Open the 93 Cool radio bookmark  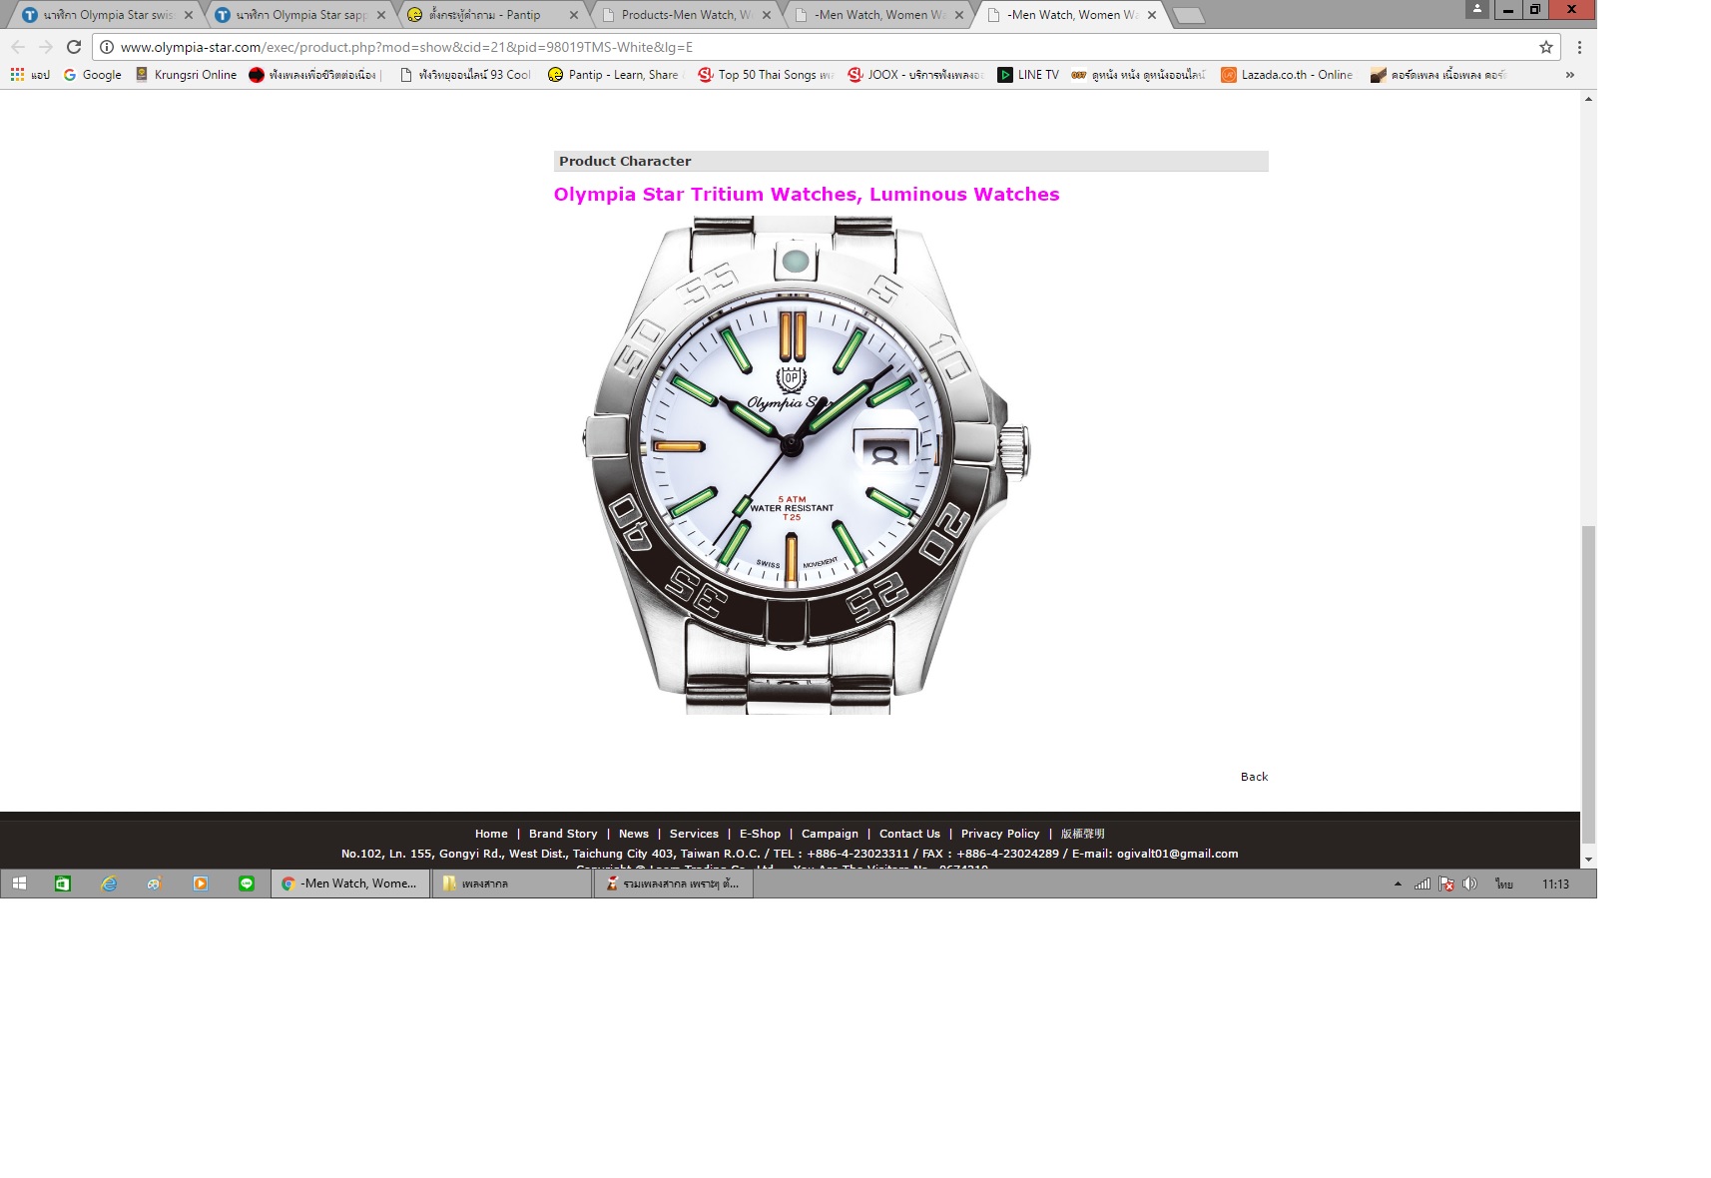pyautogui.click(x=465, y=75)
